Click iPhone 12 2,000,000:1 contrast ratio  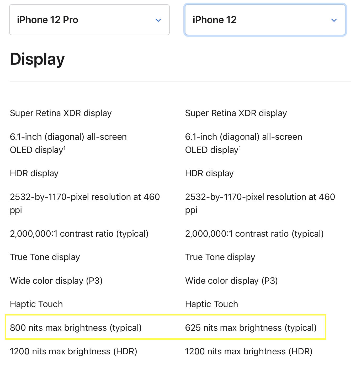point(254,234)
